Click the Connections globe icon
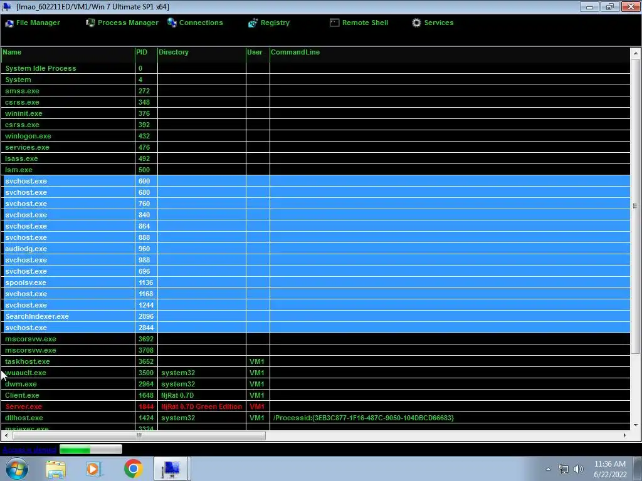The height and width of the screenshot is (481, 642). (172, 23)
